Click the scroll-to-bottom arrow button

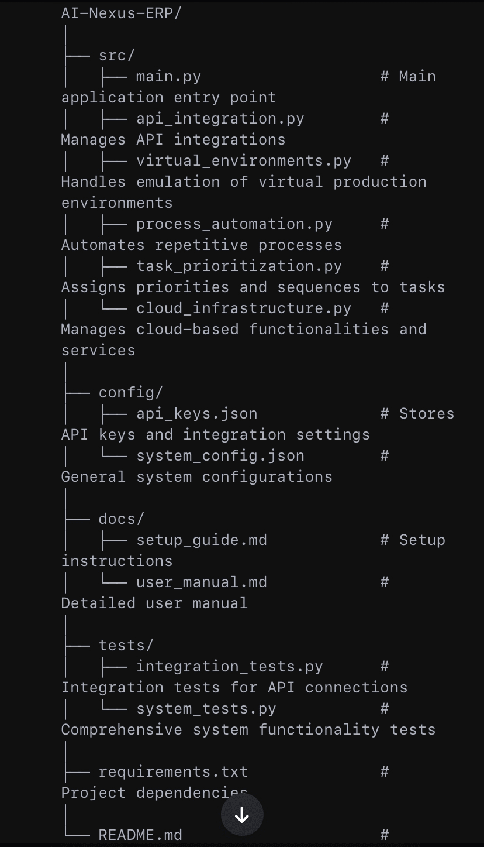click(242, 815)
